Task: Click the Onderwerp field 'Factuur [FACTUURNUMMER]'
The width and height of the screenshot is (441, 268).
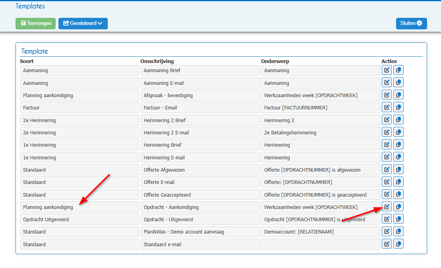Action: (x=321, y=108)
